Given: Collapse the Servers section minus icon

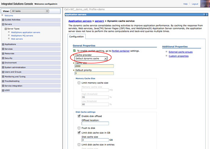Looking at the screenshot, I should 3,24.
